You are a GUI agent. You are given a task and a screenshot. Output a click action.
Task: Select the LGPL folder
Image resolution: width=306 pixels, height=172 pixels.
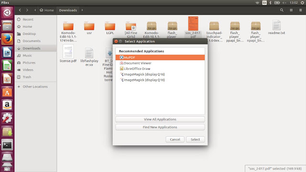(110, 28)
